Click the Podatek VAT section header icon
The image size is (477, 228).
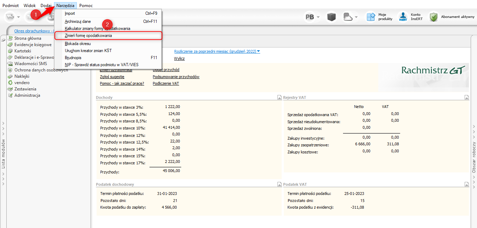[x=466, y=184]
